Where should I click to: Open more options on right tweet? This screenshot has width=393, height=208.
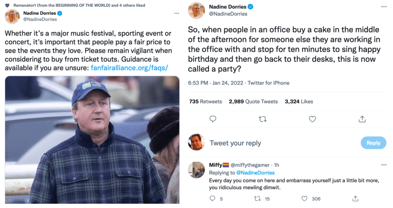tap(383, 7)
